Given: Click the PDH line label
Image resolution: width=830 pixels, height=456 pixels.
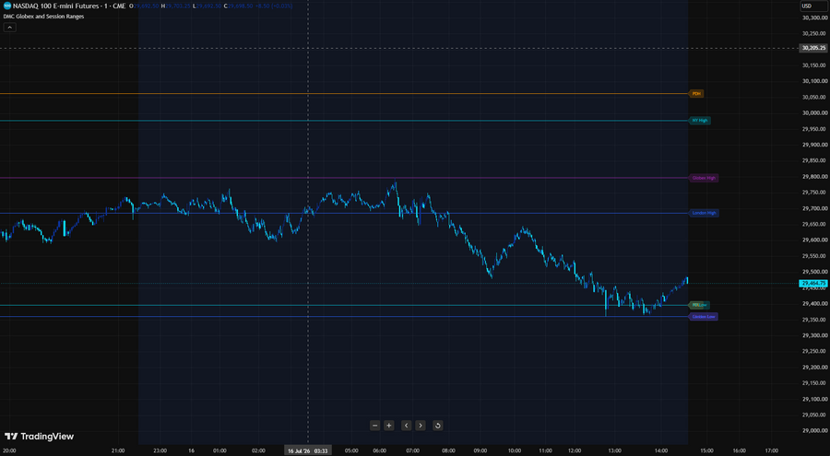Looking at the screenshot, I should tap(696, 94).
